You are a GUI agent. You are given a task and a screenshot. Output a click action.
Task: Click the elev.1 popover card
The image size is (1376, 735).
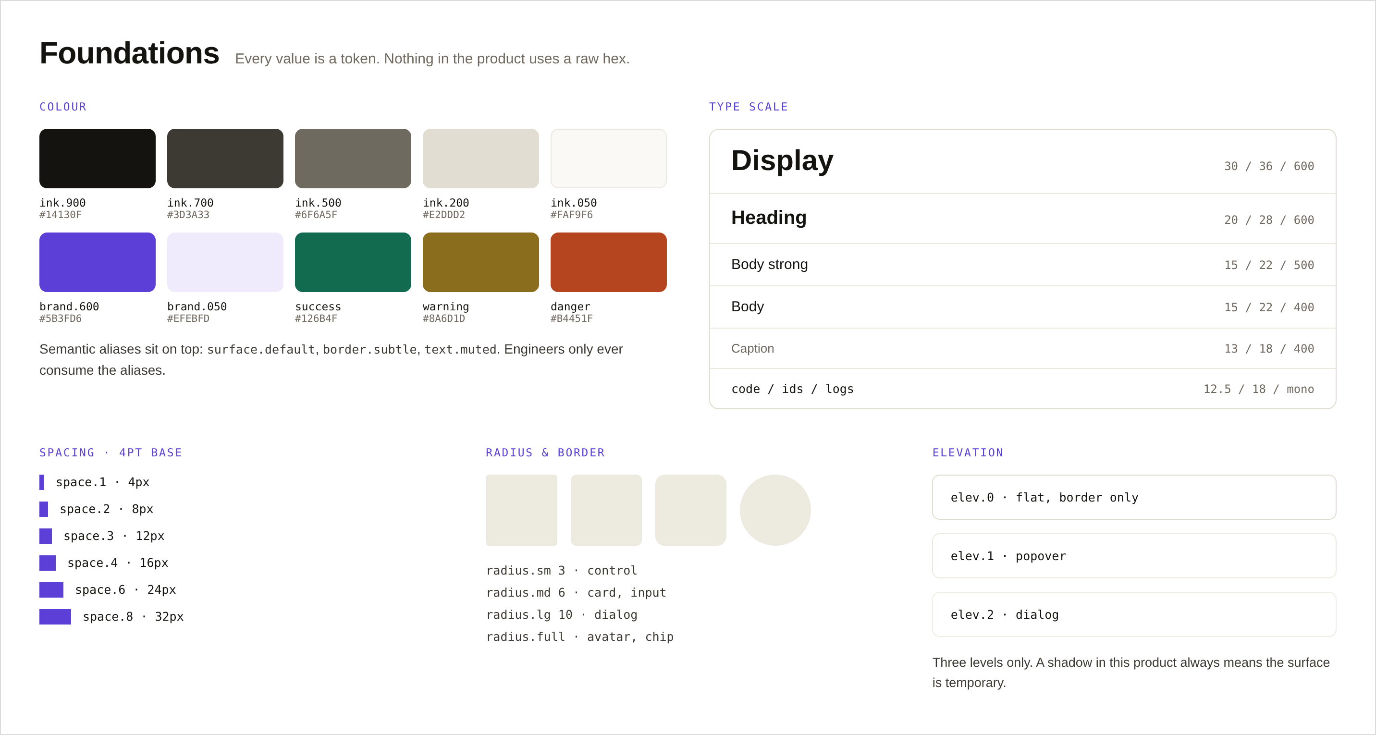coord(1134,556)
